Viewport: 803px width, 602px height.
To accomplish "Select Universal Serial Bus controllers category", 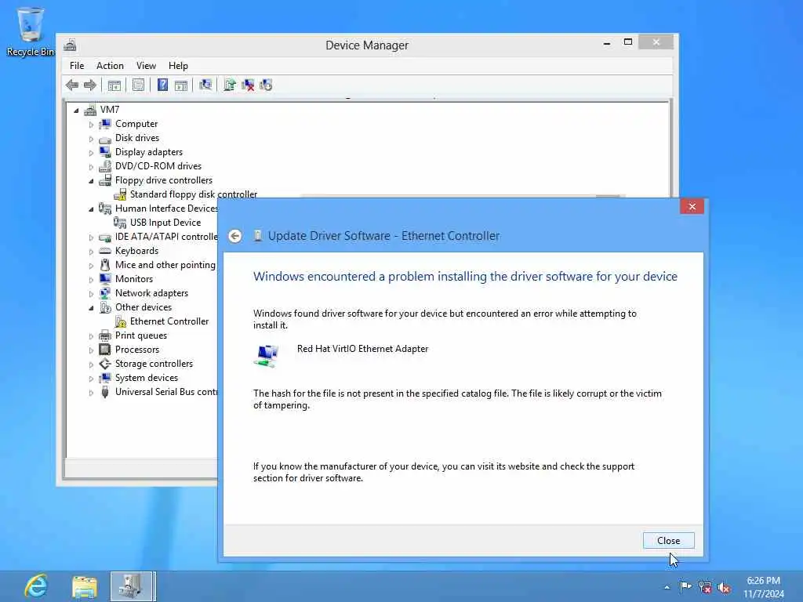I will 166,392.
